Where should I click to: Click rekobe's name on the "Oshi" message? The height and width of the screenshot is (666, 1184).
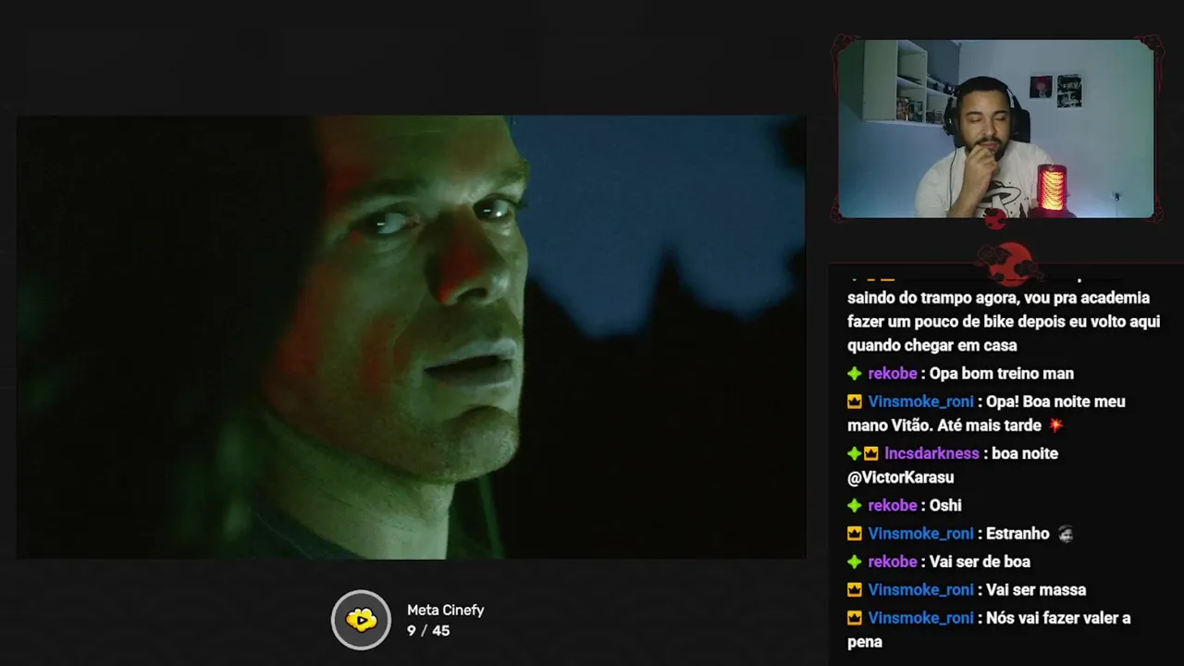click(x=892, y=505)
